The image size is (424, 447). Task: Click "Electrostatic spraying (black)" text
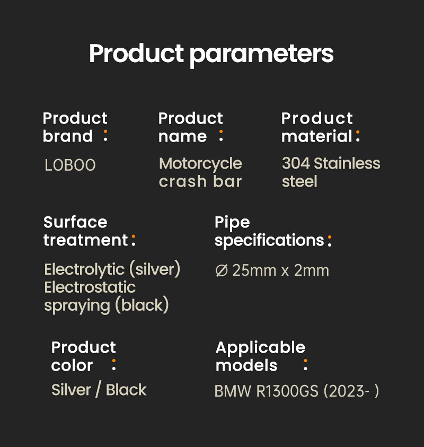[106, 296]
